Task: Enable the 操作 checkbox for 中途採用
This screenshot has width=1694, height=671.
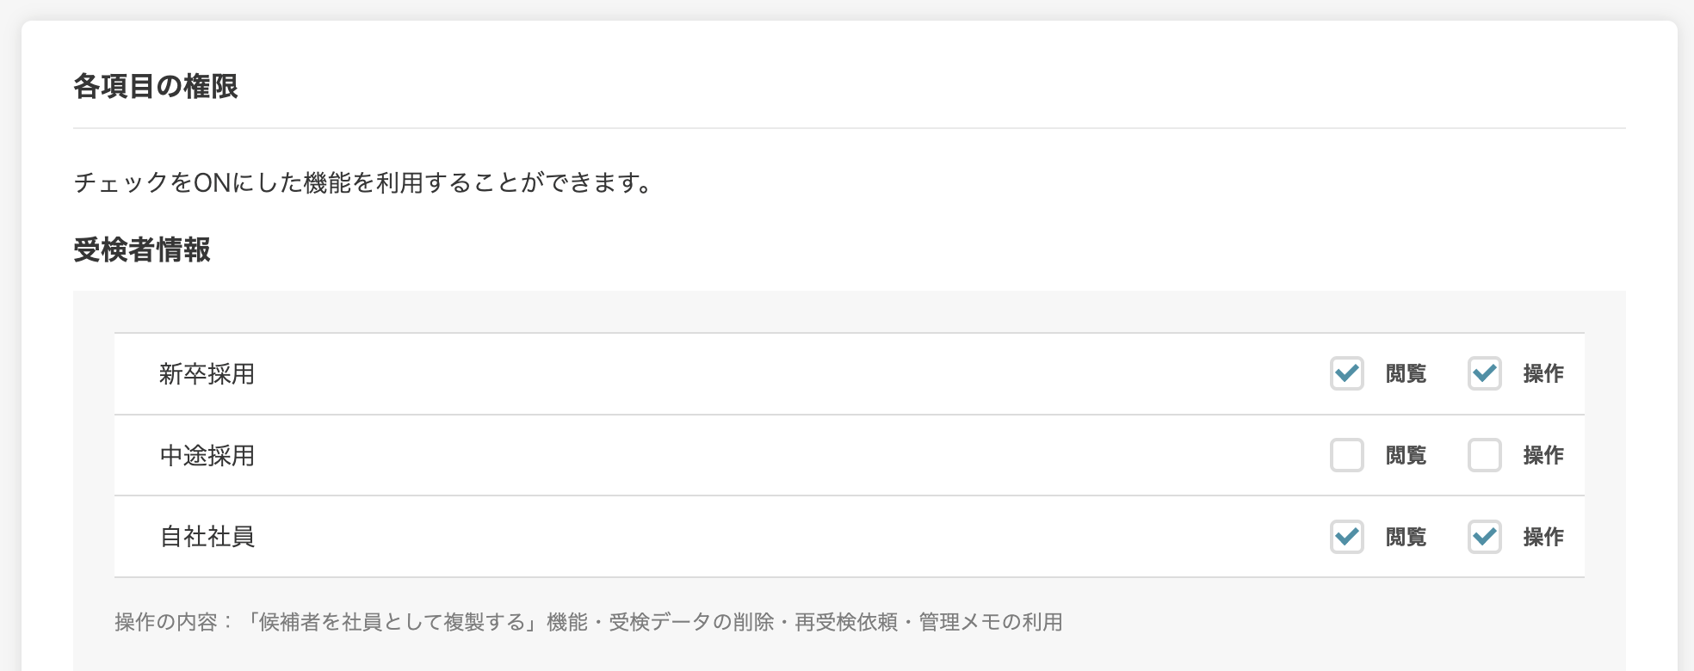Action: [1484, 455]
